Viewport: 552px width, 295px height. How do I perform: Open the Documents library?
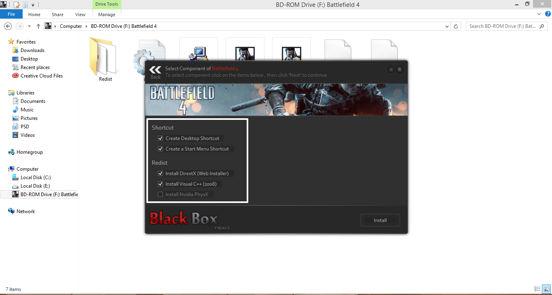click(x=33, y=101)
